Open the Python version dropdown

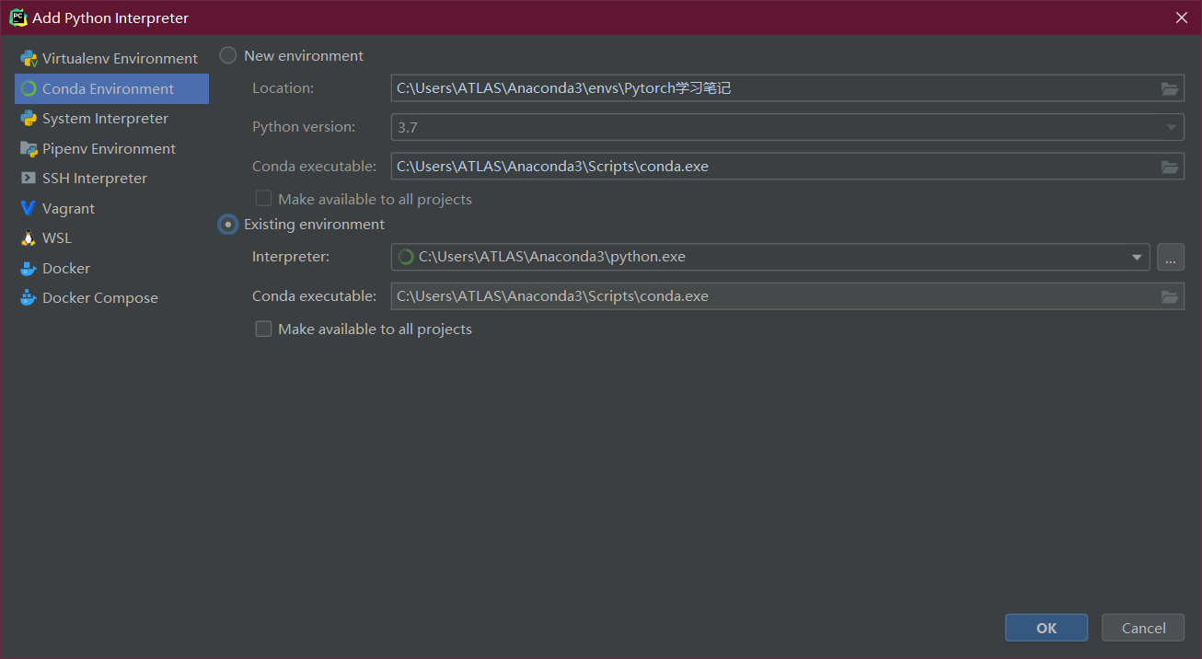coord(1172,128)
